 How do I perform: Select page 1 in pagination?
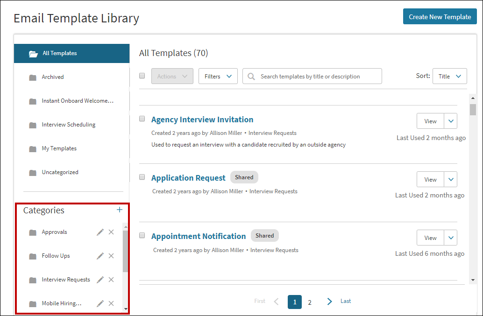click(295, 302)
